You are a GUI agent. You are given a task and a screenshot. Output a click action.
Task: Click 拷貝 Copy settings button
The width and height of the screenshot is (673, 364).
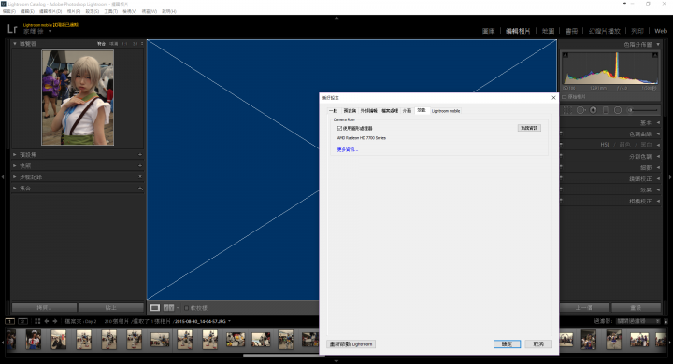[x=44, y=307]
